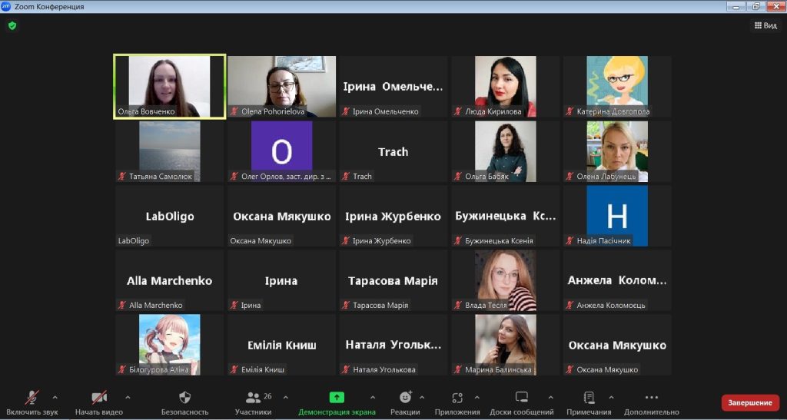Expand arrow next to Демонстрация экрана
This screenshot has height=420, width=787.
click(373, 397)
